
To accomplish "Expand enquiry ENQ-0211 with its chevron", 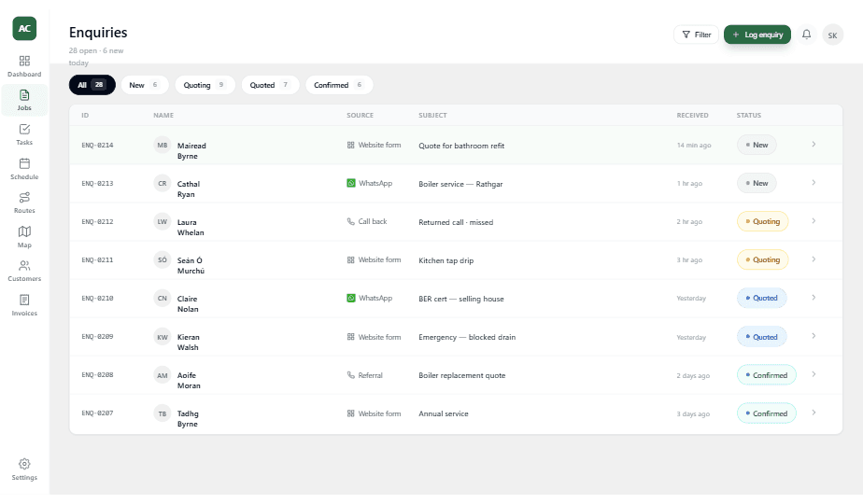I will pyautogui.click(x=813, y=259).
